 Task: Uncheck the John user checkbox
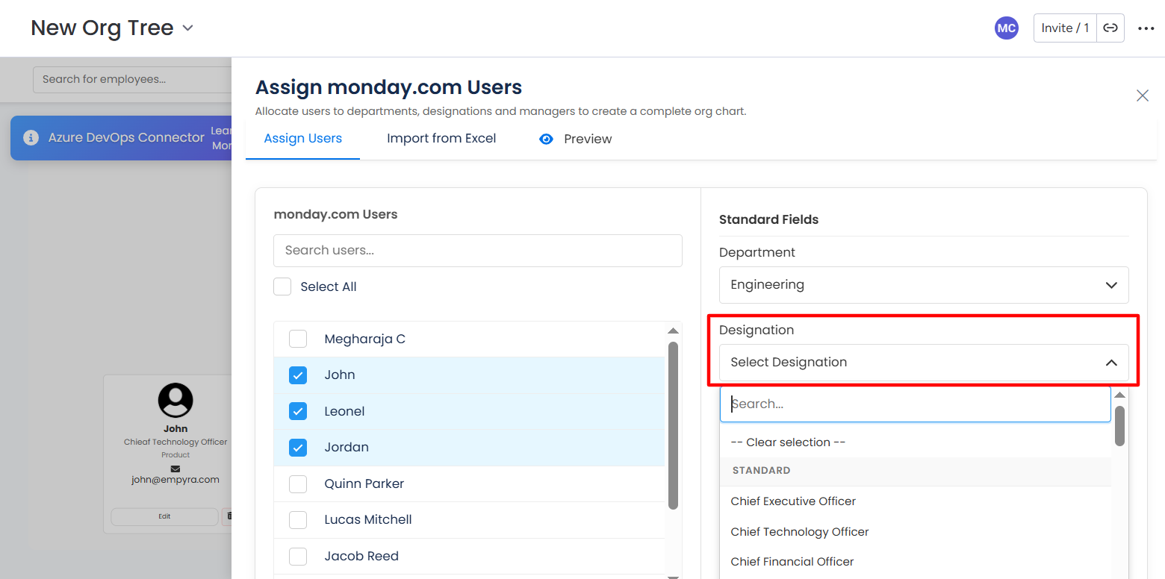coord(298,375)
